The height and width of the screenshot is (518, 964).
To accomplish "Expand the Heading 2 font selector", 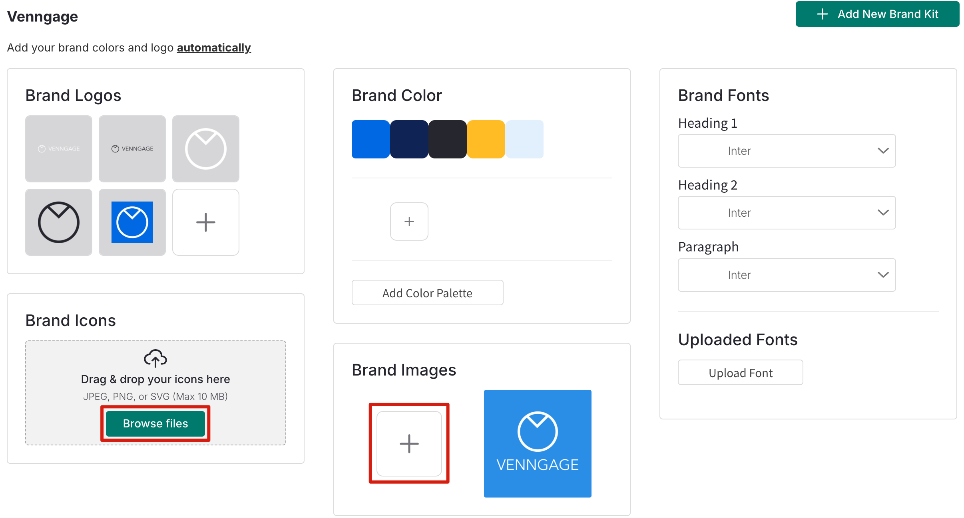I will point(786,213).
